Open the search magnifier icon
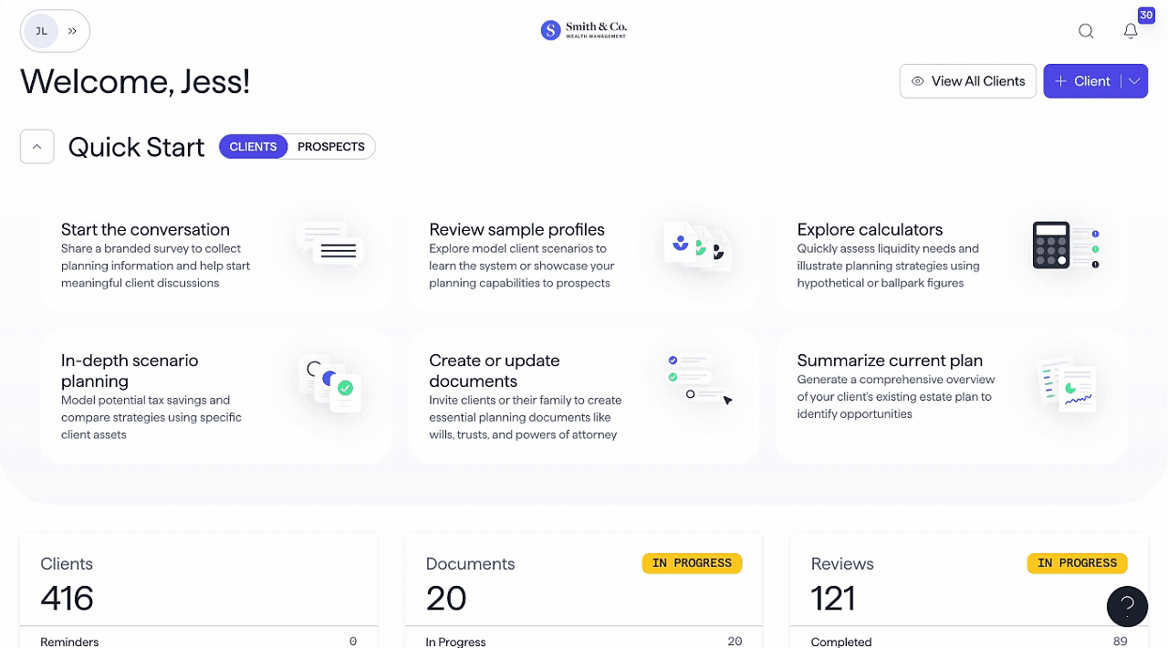Viewport: 1168px width, 648px height. pyautogui.click(x=1086, y=31)
